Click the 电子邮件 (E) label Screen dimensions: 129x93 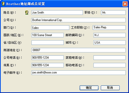click(x=13, y=73)
